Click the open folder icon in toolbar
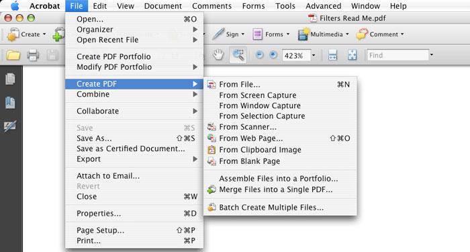 (x=13, y=55)
